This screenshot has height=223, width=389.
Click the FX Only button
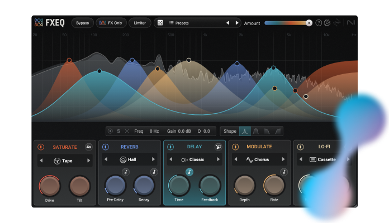tap(111, 23)
